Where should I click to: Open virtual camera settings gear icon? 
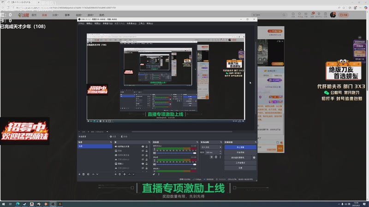click(254, 157)
